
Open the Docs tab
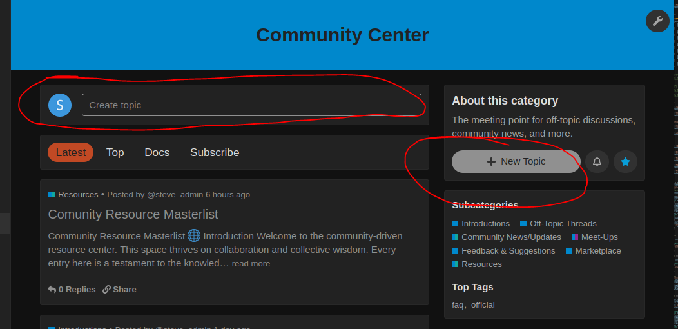tap(157, 152)
